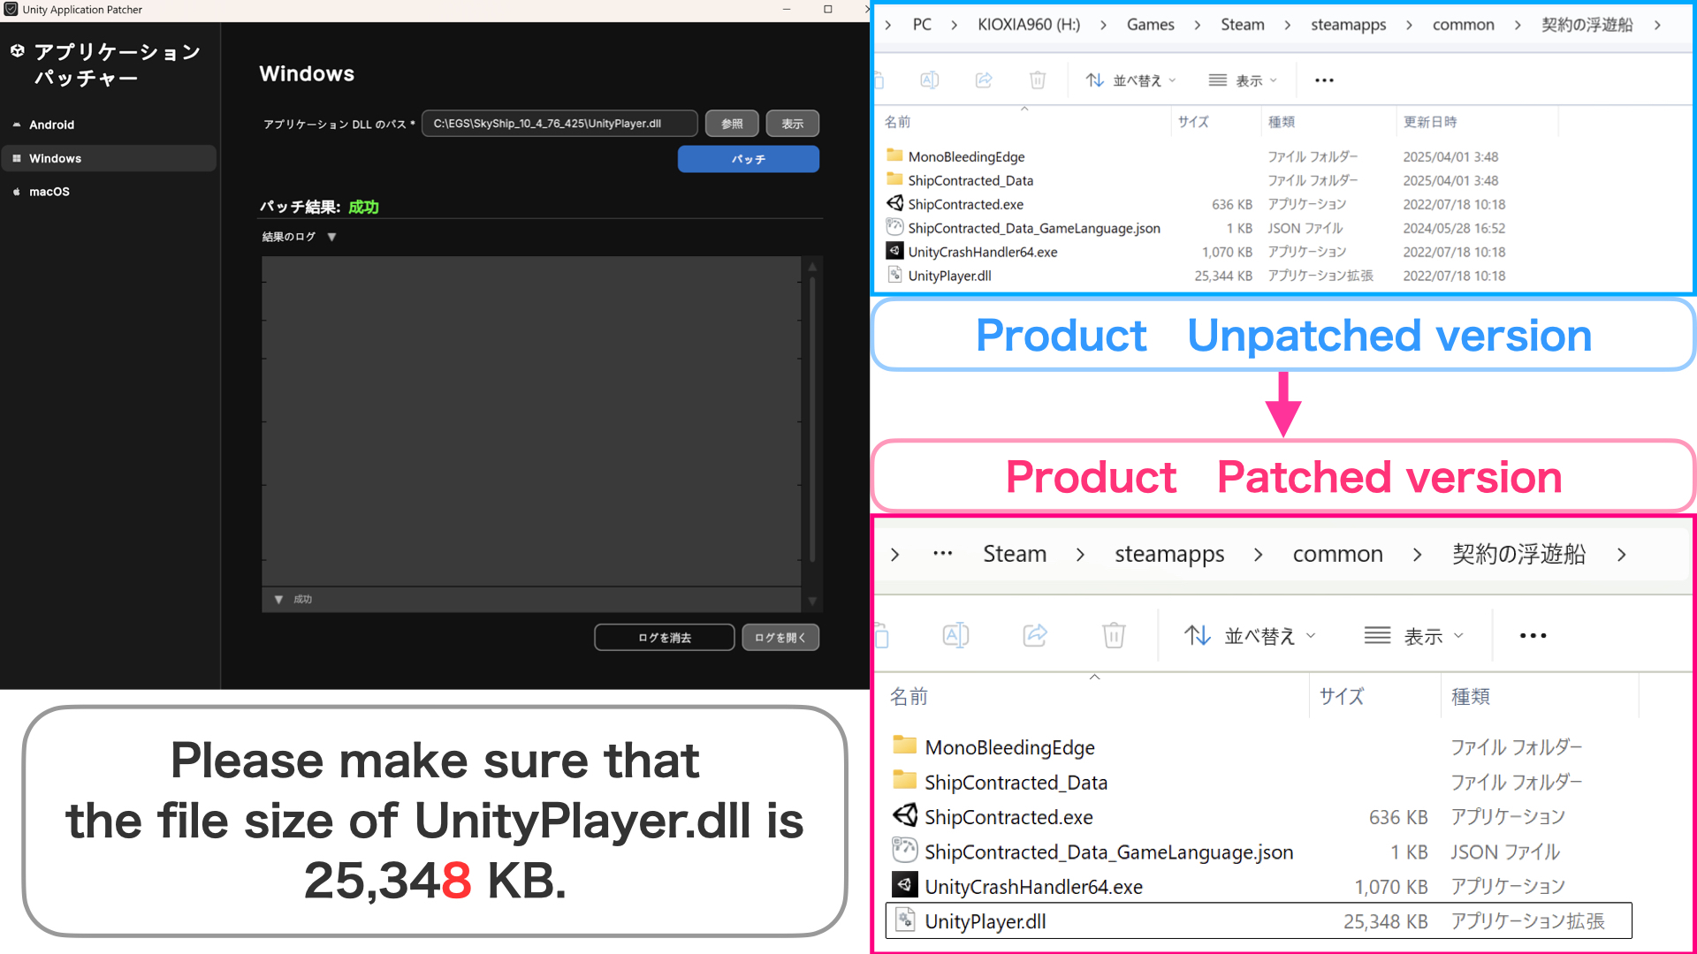Image resolution: width=1697 pixels, height=954 pixels.
Task: Open the 並べ替え sort dropdown in upper explorer
Action: (x=1131, y=80)
